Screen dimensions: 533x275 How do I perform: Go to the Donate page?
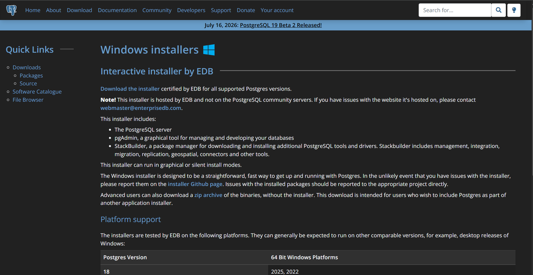coord(246,10)
